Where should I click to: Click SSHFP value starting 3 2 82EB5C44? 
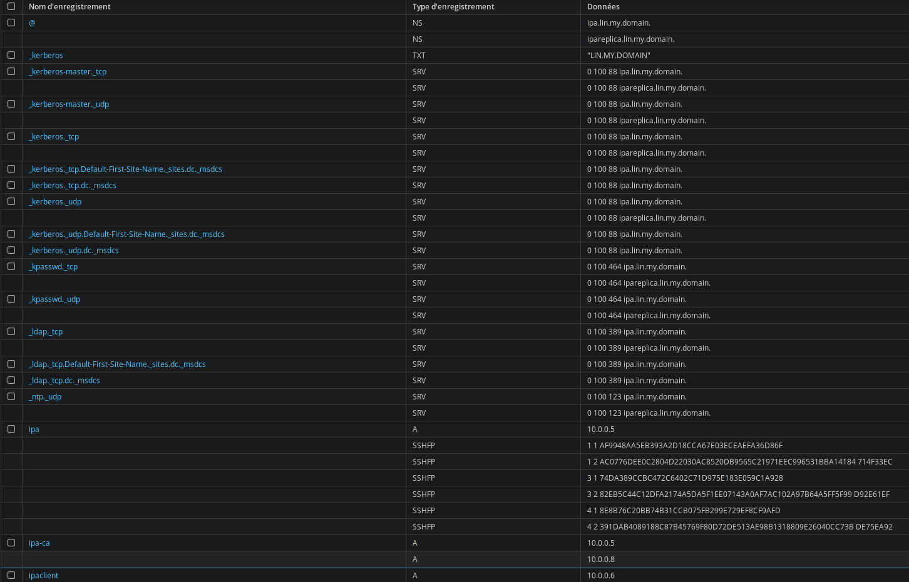click(x=738, y=494)
